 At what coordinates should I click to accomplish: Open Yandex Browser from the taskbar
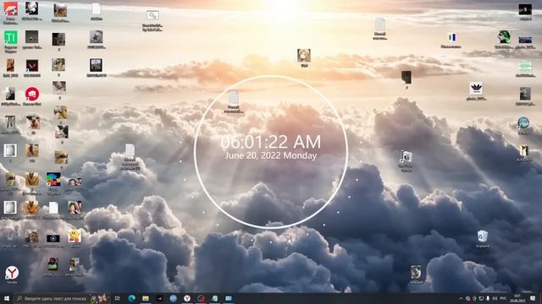coord(187,298)
